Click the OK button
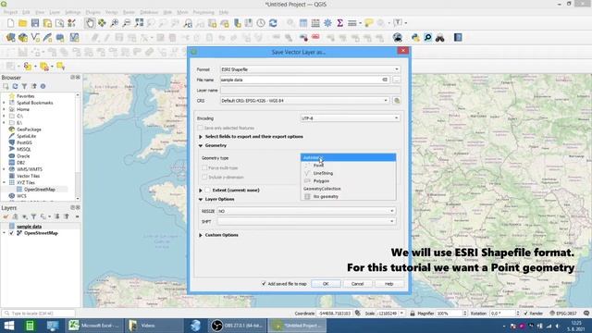This screenshot has height=333, width=592. [x=326, y=284]
